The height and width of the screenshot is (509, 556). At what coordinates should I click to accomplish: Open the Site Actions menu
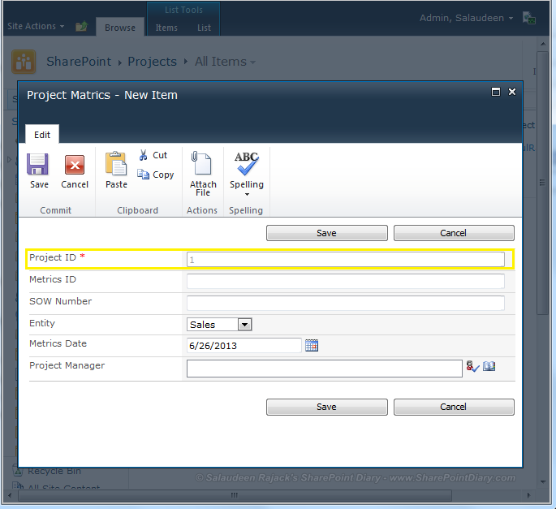click(36, 26)
